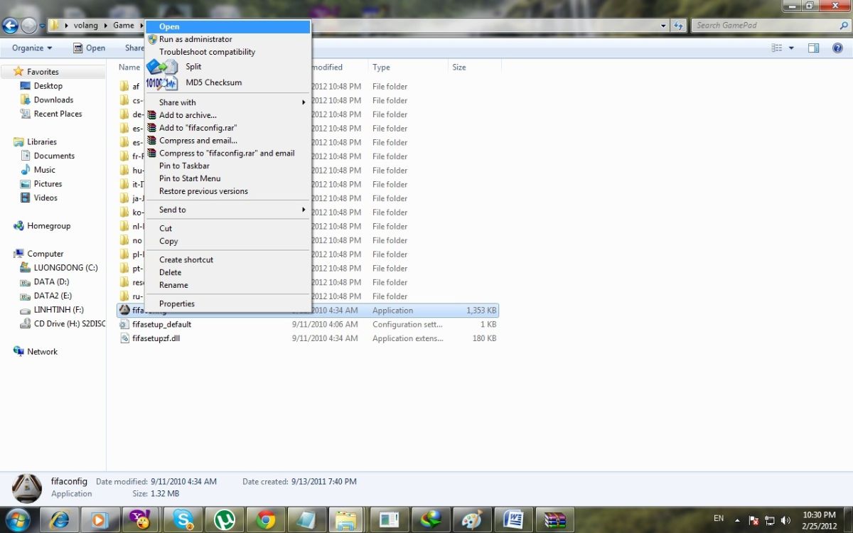This screenshot has height=533, width=853.
Task: Select Homegroup in navigation pane
Action: click(48, 226)
